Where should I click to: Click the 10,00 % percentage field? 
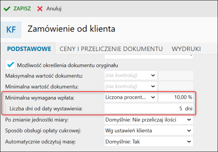click(x=176, y=97)
